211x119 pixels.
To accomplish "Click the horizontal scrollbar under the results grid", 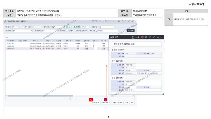I will pos(40,96).
